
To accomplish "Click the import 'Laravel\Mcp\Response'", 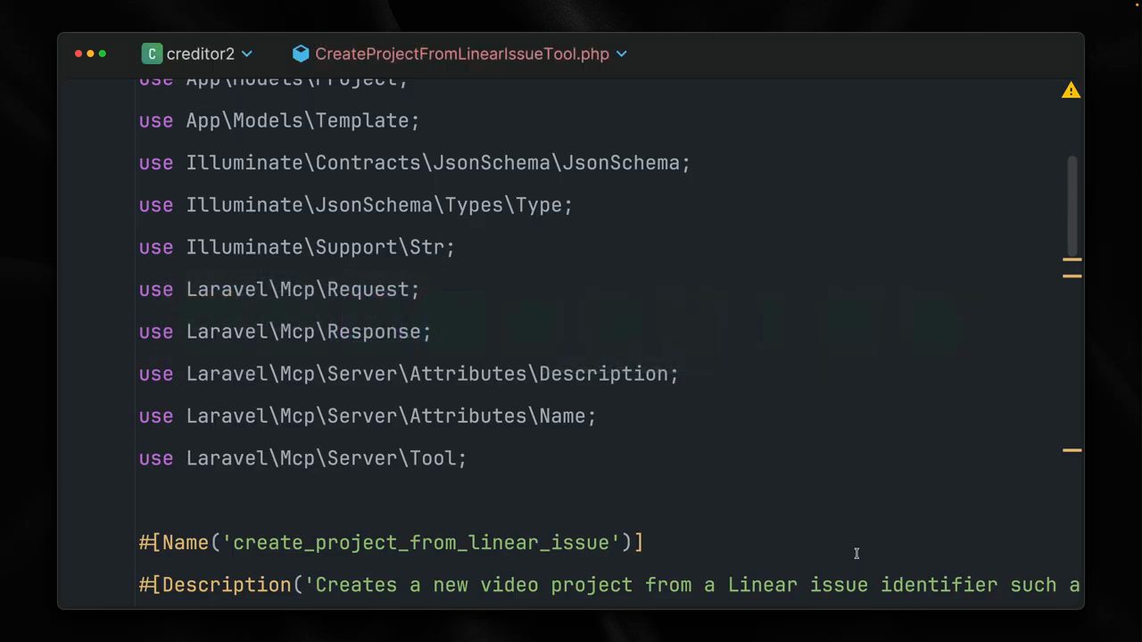I will coord(303,332).
